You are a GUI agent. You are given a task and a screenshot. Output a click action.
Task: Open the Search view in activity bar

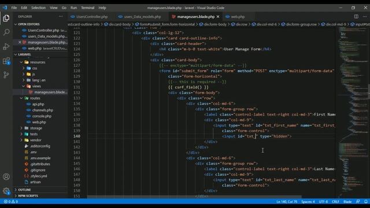click(6, 32)
